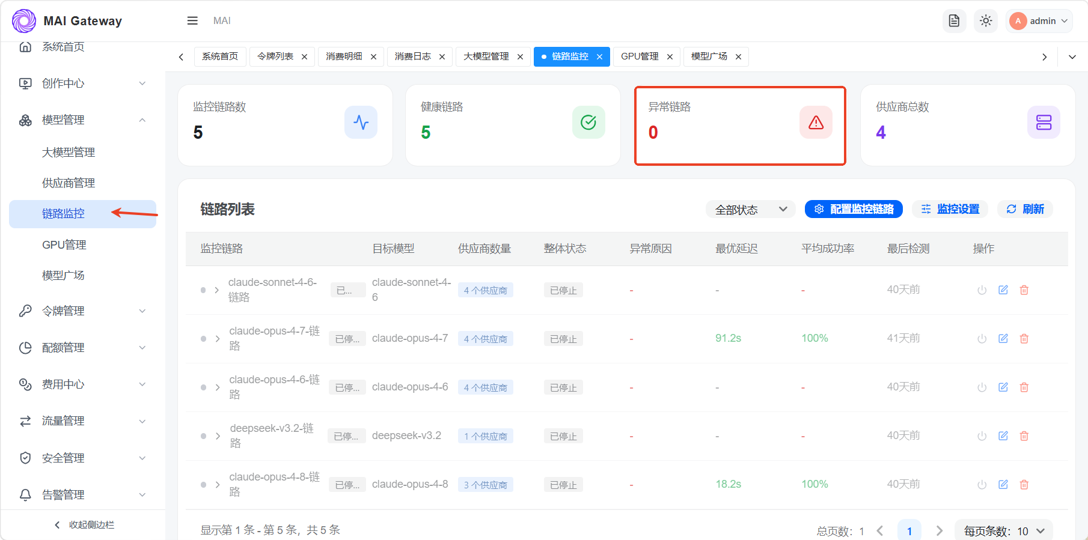
Task: Open the tab list dropdown chevron
Action: tap(1072, 57)
